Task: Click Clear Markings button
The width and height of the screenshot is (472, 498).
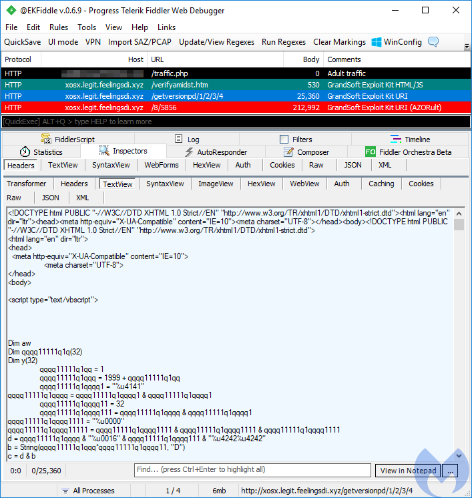Action: click(x=339, y=42)
